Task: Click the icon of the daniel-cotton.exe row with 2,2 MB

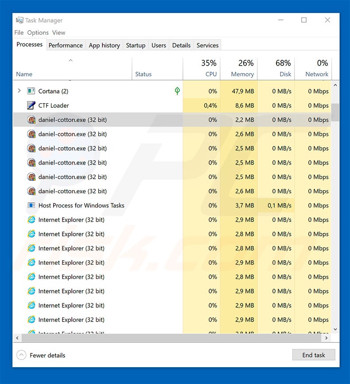Action: point(31,120)
